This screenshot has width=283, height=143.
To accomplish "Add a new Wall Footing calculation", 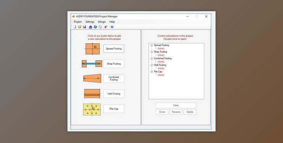I will (x=114, y=94).
